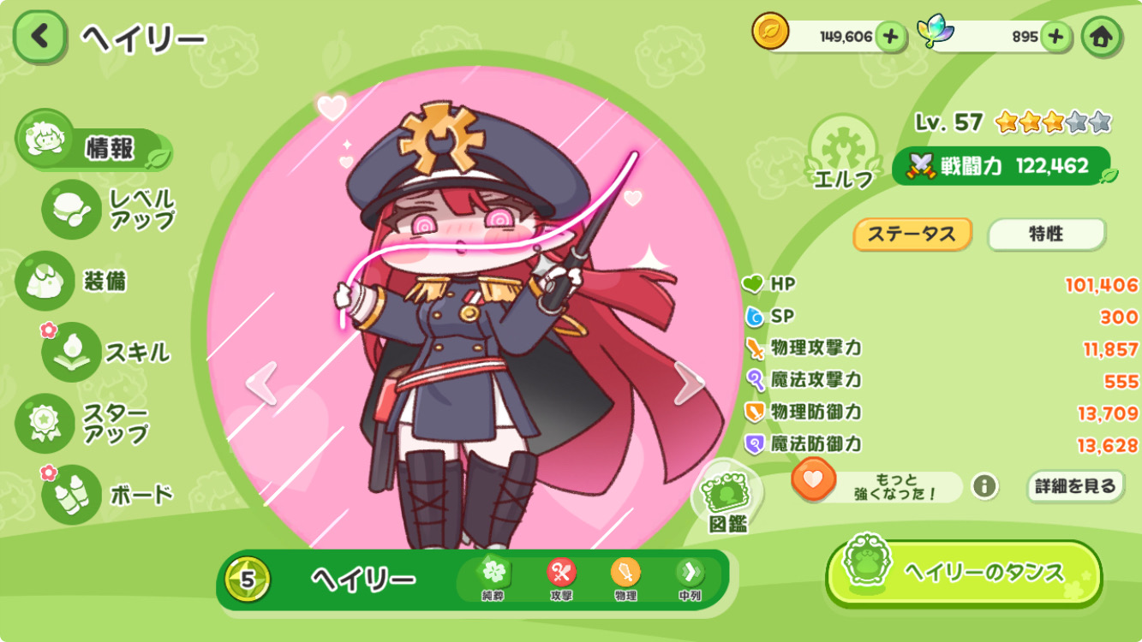Open the home screen via house icon
This screenshot has width=1142, height=642.
[x=1101, y=37]
